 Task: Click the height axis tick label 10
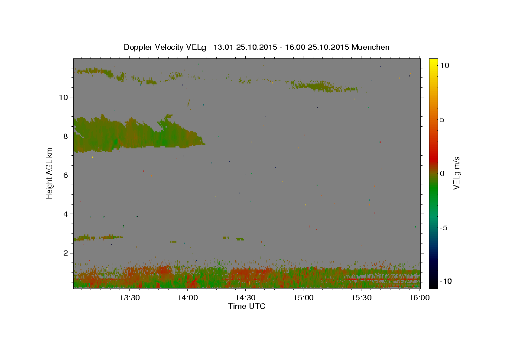(64, 97)
